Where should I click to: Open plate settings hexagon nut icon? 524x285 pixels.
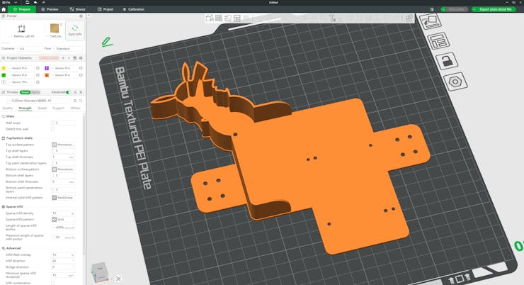tap(455, 82)
